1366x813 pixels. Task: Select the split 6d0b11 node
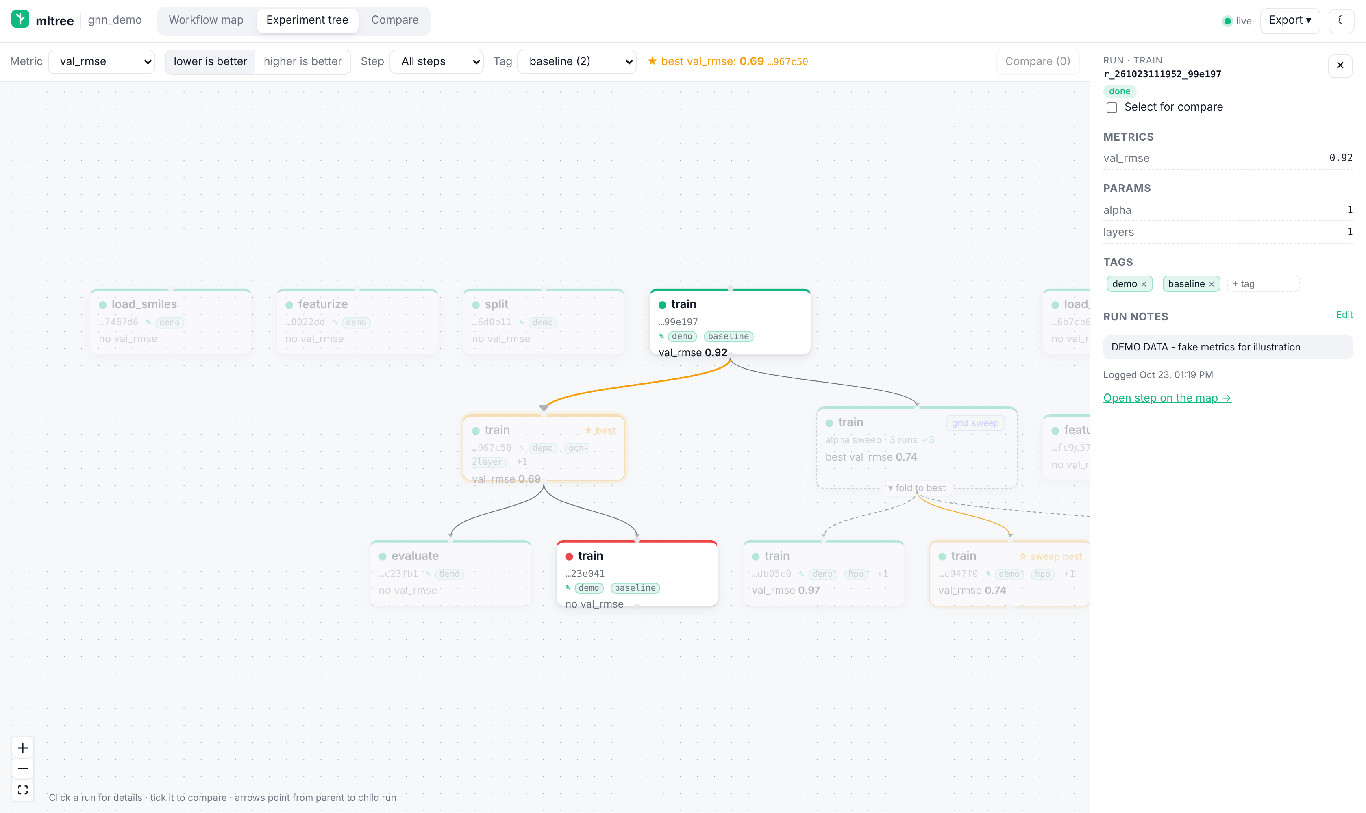(544, 322)
